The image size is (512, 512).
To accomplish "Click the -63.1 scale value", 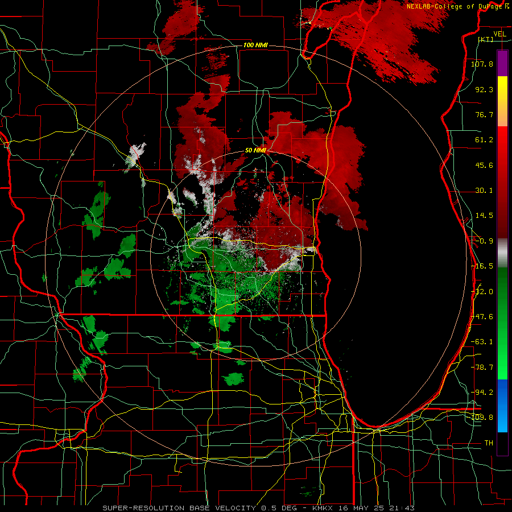I will pyautogui.click(x=482, y=342).
